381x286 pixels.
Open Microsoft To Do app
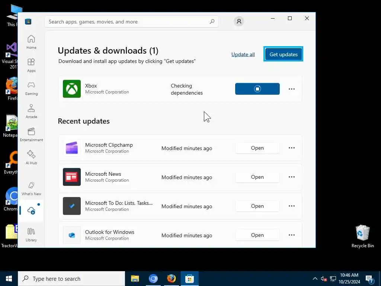coord(257,206)
